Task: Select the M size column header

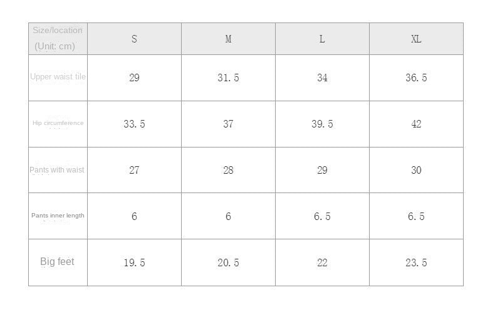Action: pos(228,39)
